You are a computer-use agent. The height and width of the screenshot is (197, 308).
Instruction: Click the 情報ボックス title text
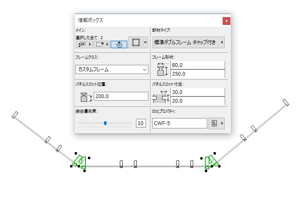point(90,20)
